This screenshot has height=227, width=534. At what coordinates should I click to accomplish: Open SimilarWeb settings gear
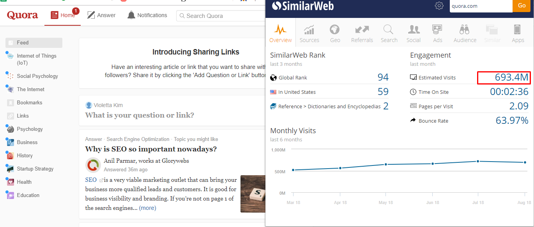(439, 6)
